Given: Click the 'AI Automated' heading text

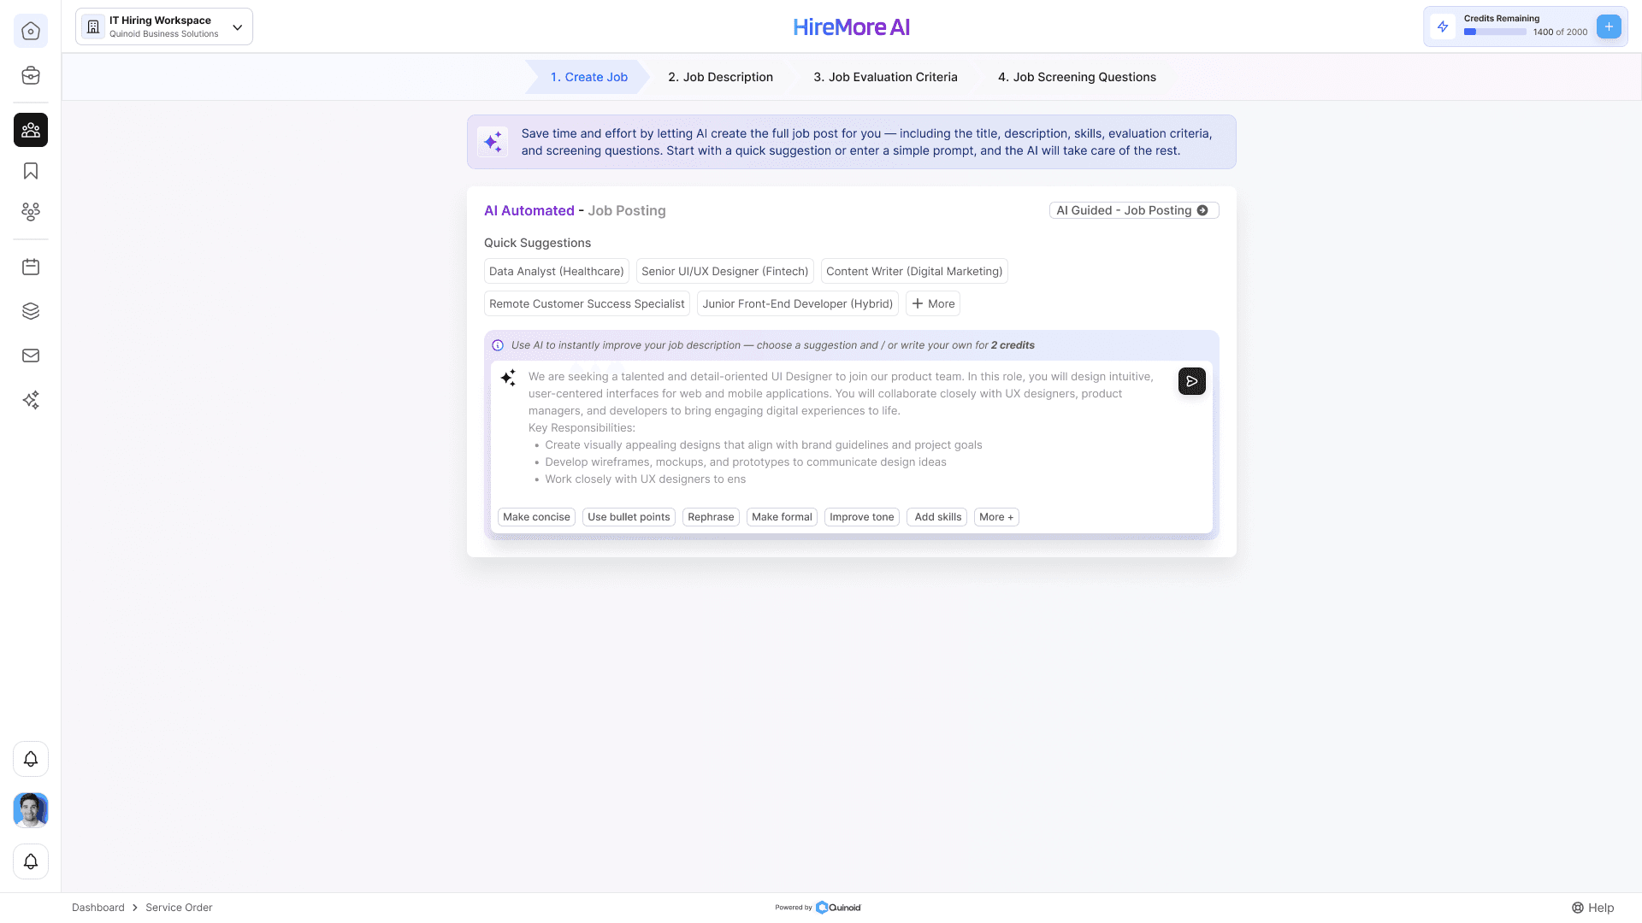Looking at the screenshot, I should [529, 210].
